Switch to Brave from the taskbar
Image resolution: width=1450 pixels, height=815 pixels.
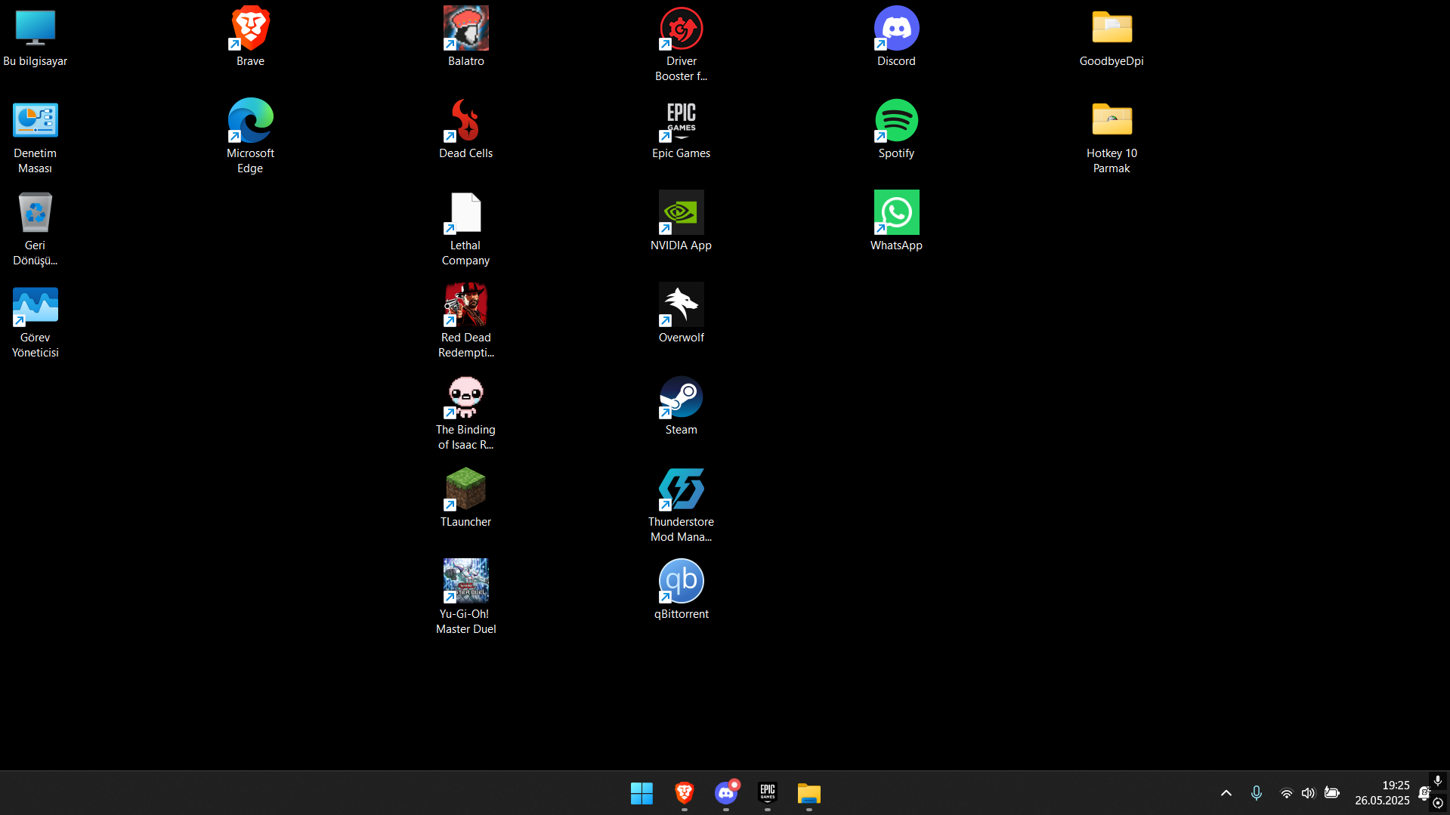pos(684,793)
